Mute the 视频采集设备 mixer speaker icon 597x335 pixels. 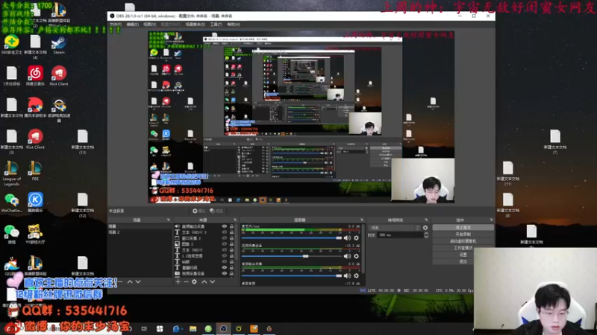[x=347, y=256]
